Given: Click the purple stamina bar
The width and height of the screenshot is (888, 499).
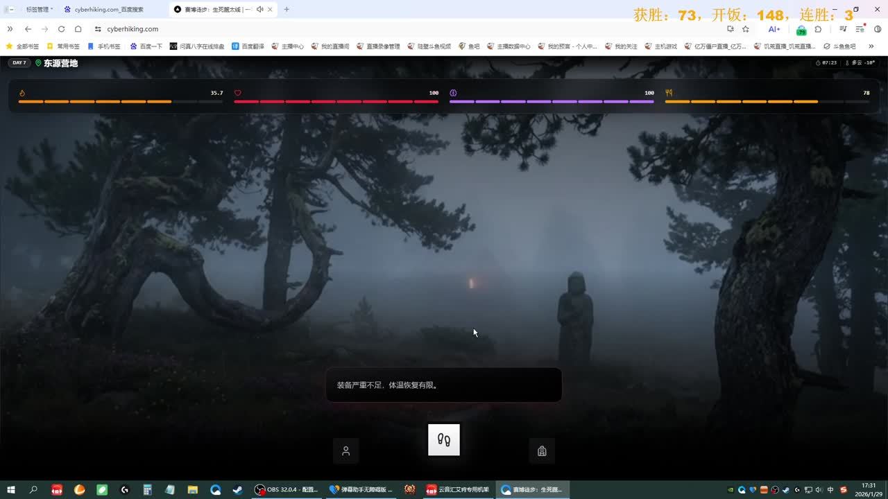Looking at the screenshot, I should tap(552, 102).
